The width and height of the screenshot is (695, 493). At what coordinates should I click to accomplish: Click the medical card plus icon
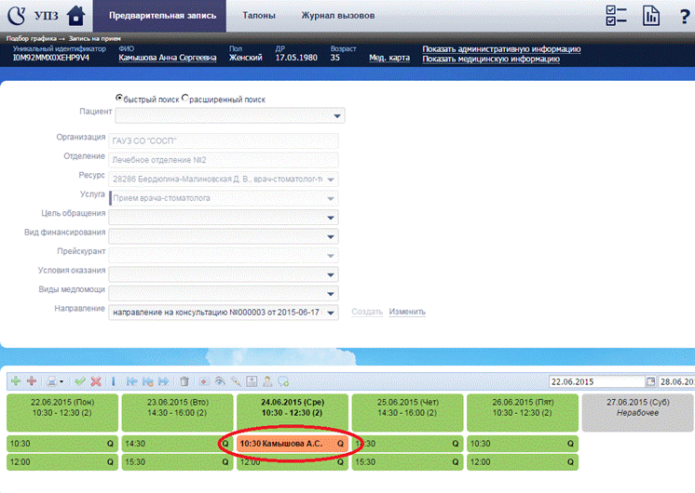click(x=252, y=381)
